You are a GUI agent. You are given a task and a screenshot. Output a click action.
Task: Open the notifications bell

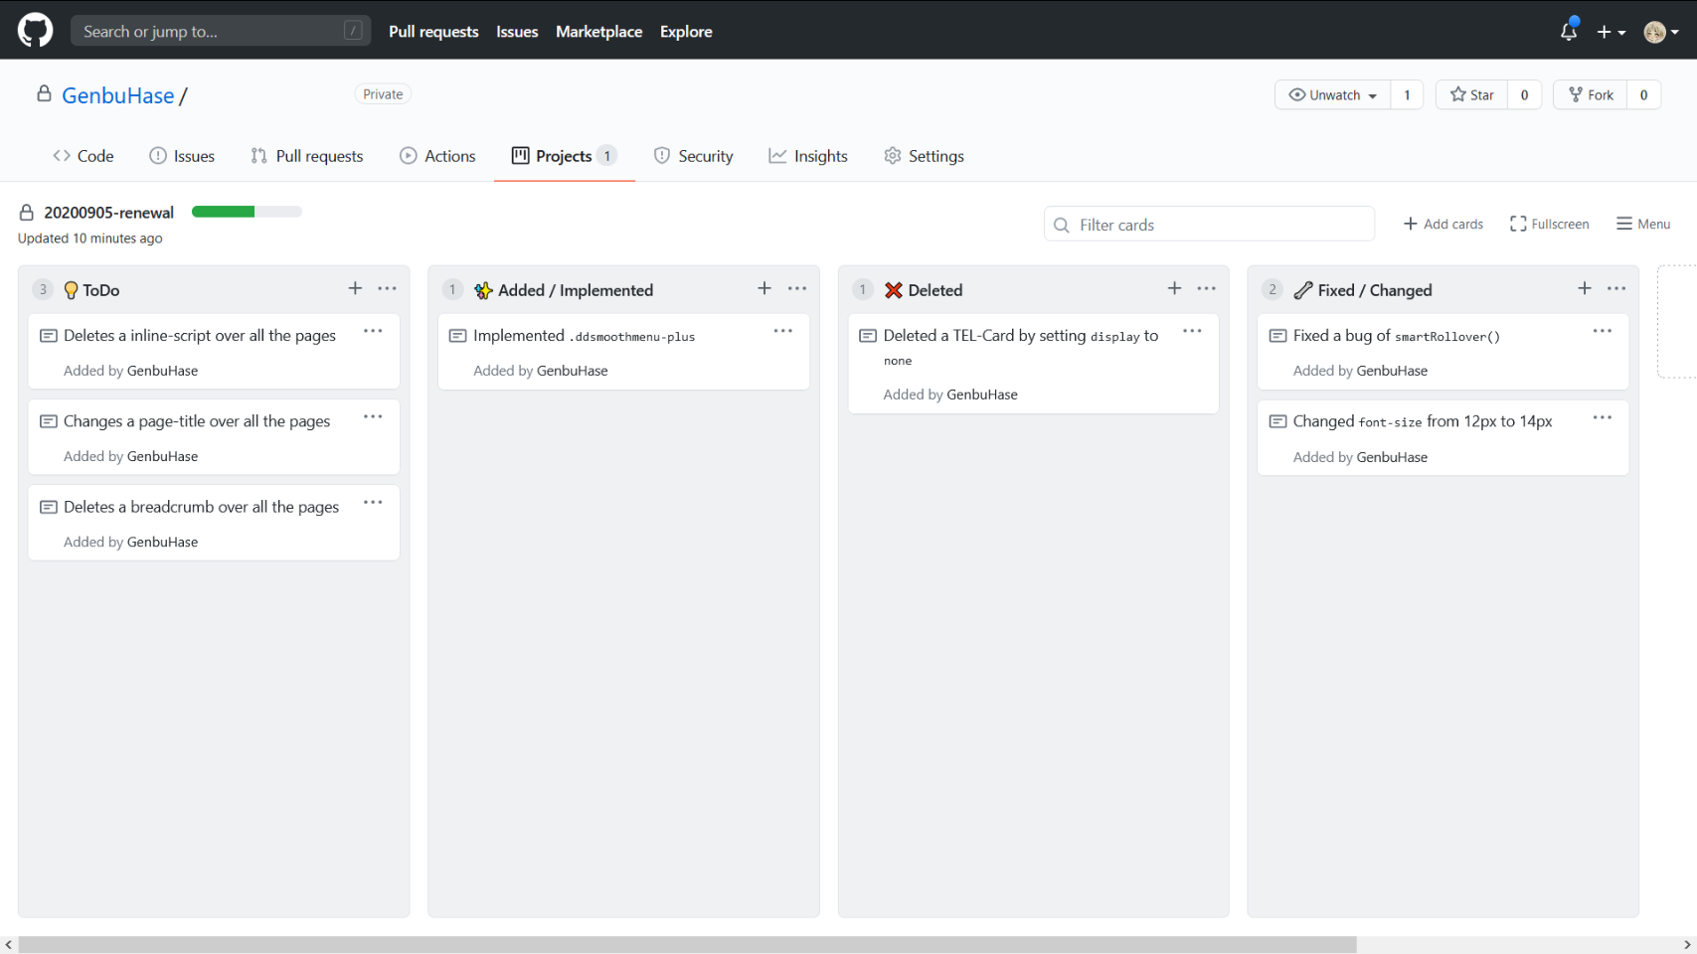(x=1568, y=32)
